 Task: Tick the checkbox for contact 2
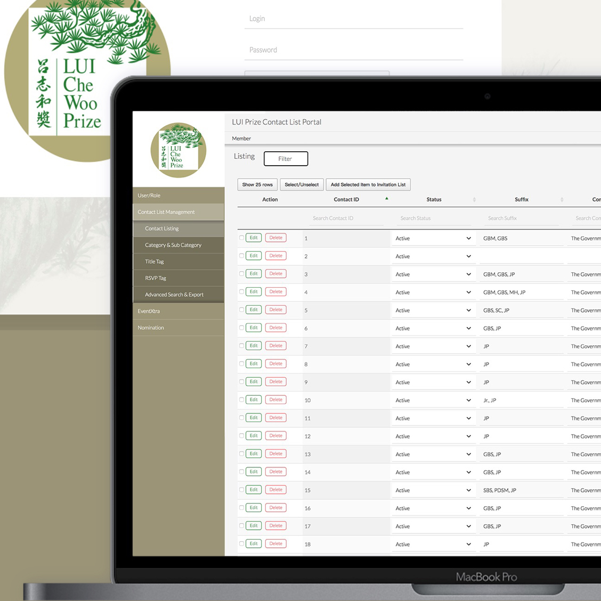(x=241, y=256)
